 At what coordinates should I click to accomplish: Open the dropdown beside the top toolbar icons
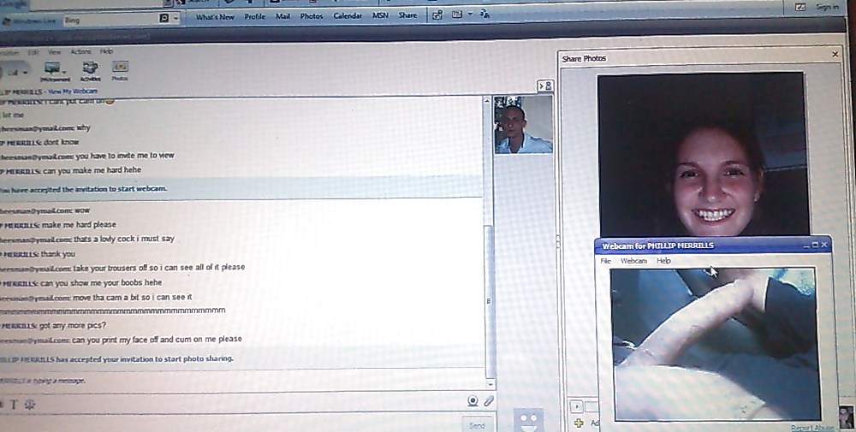[x=470, y=15]
